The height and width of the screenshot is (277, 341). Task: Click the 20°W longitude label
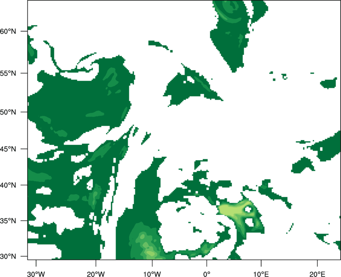(x=95, y=274)
